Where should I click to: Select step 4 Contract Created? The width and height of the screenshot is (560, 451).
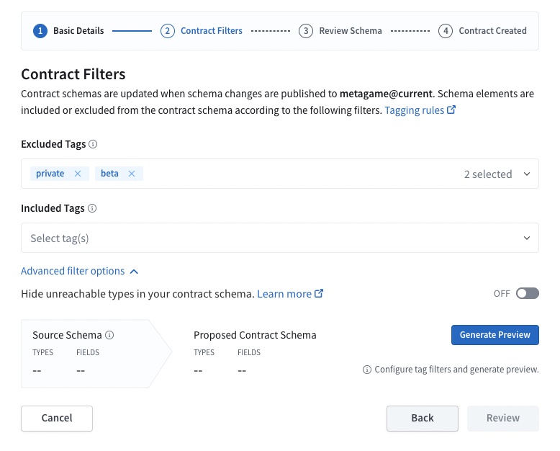click(x=482, y=31)
